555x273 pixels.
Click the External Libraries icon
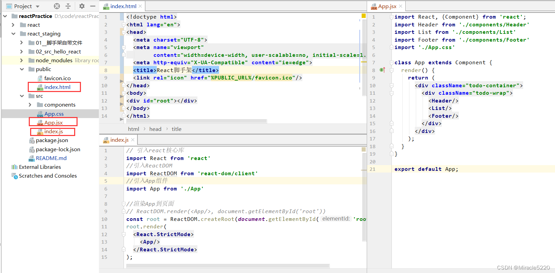click(x=15, y=167)
